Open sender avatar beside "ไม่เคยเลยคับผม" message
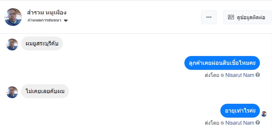272x130 pixels. pos(12,92)
